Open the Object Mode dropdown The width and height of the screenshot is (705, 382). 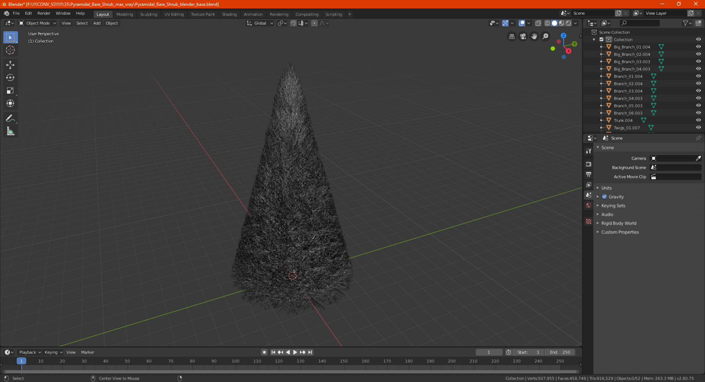(x=37, y=23)
